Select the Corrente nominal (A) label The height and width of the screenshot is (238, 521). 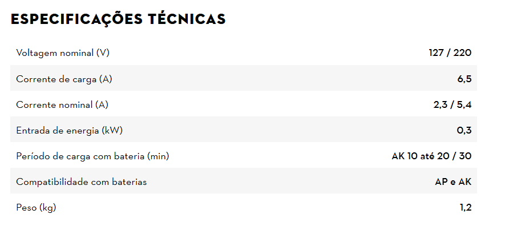tap(62, 105)
